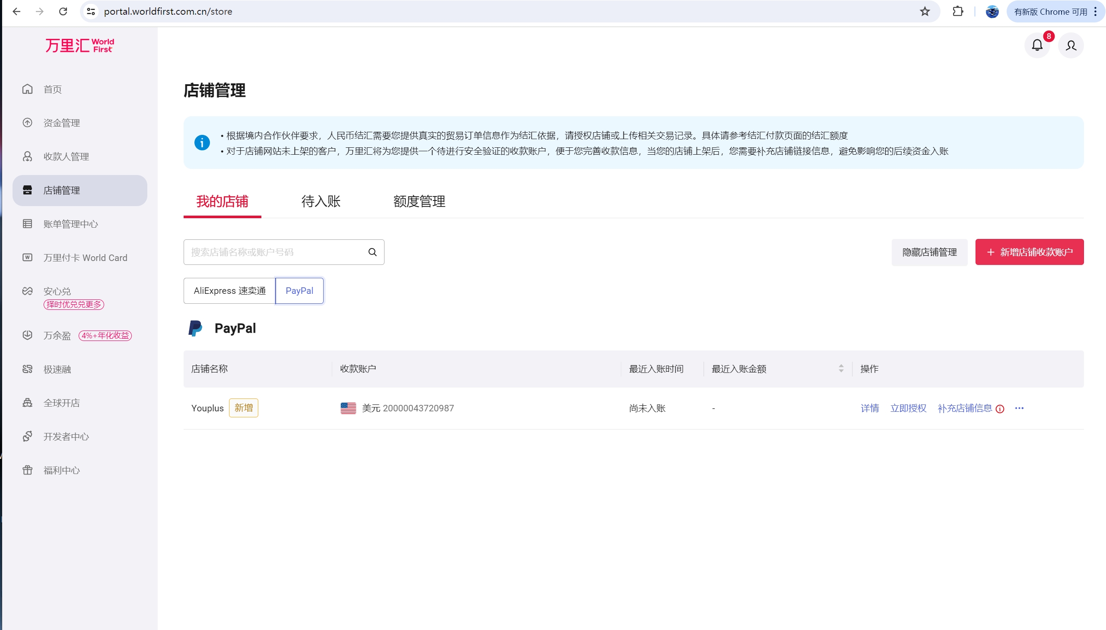Click the PayPal logo heading
This screenshot has width=1106, height=630.
point(222,328)
